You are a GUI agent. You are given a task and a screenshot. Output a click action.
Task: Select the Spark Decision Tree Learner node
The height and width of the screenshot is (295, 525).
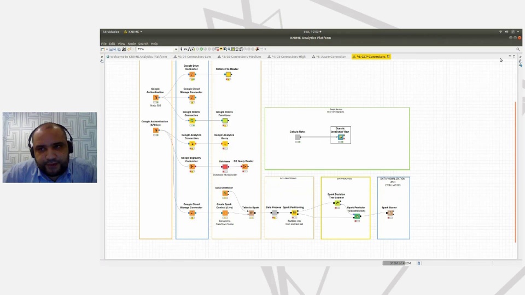pyautogui.click(x=337, y=203)
